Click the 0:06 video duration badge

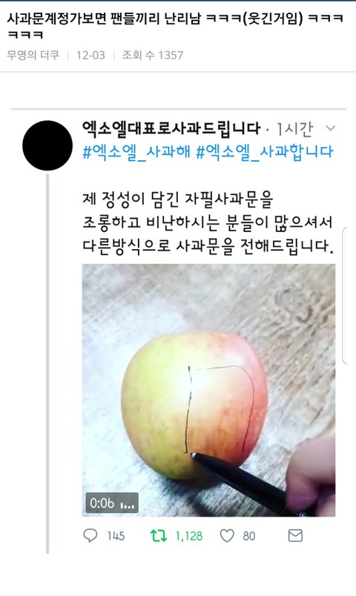(x=112, y=503)
